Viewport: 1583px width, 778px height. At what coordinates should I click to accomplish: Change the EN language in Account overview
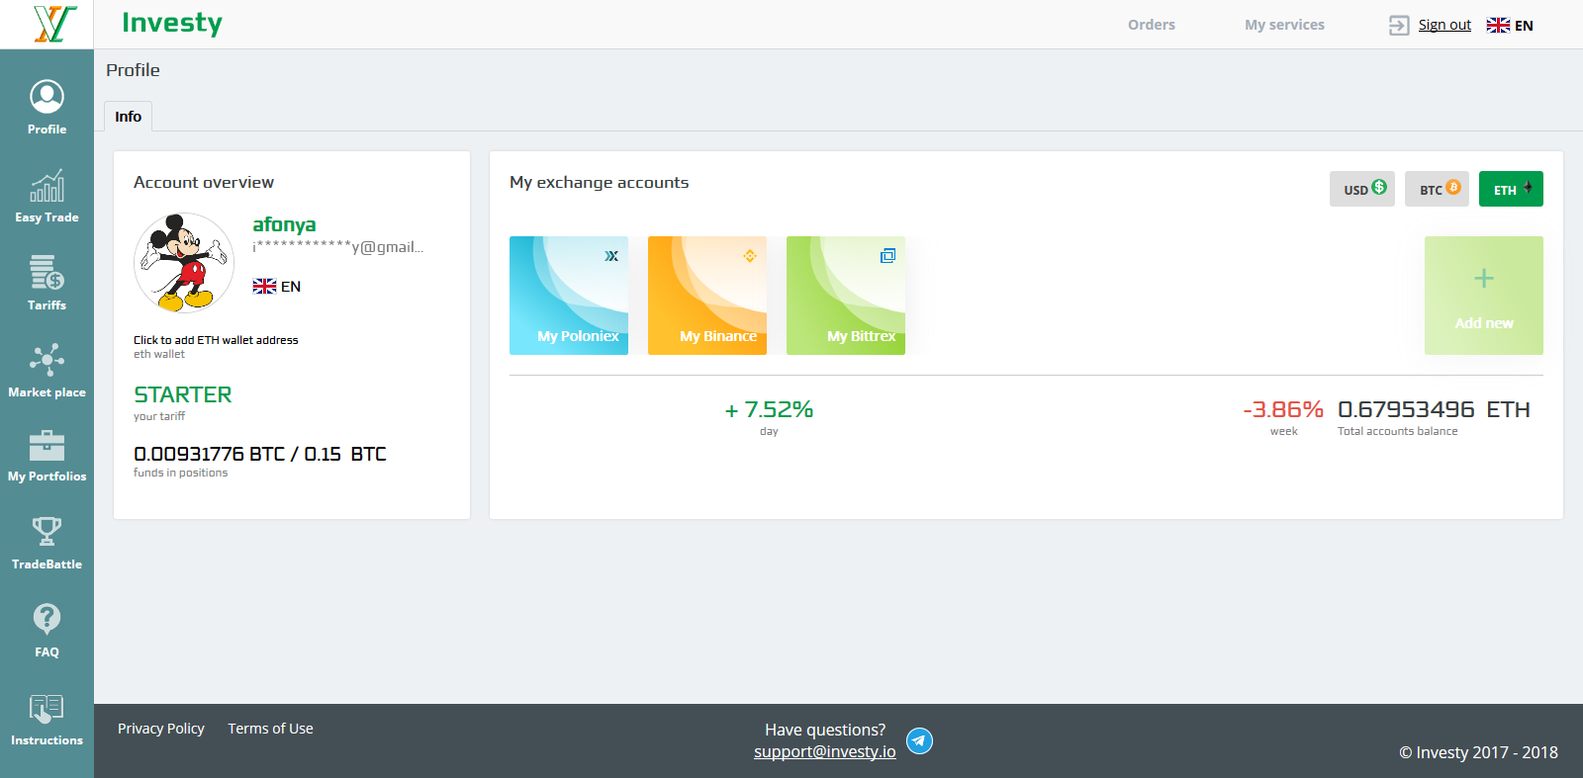(x=277, y=287)
